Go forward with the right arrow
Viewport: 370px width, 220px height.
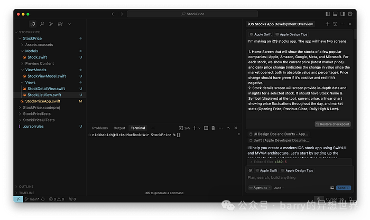pyautogui.click(x=121, y=14)
